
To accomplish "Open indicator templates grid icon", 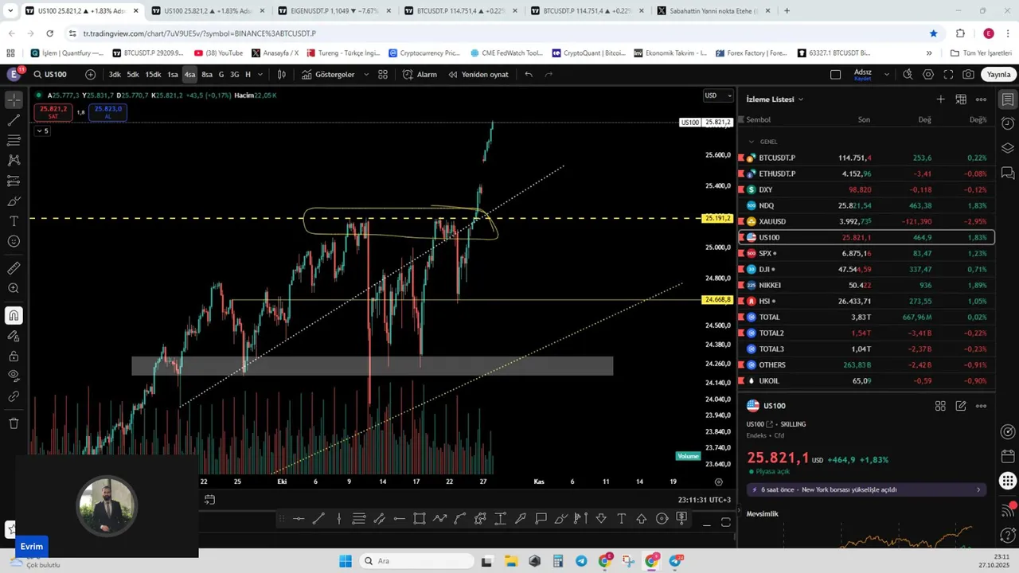I will click(x=383, y=74).
